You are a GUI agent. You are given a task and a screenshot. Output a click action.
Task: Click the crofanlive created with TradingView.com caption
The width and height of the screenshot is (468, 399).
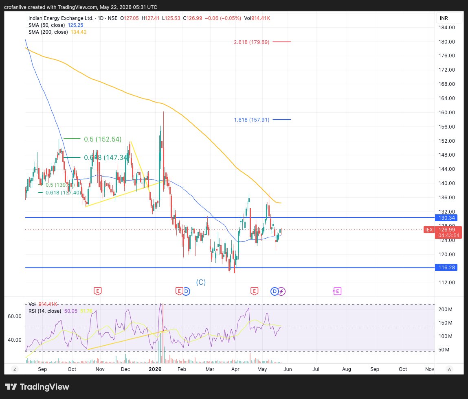pyautogui.click(x=81, y=7)
